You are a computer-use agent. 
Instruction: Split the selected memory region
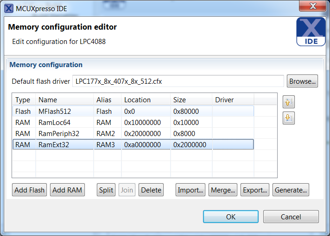106,190
